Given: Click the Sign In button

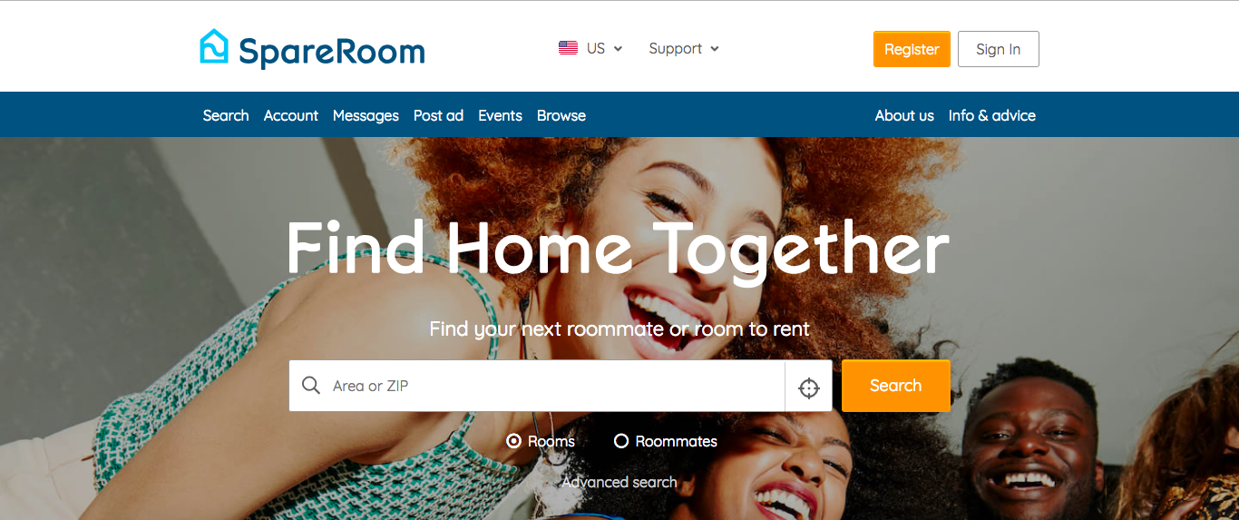Looking at the screenshot, I should point(998,49).
